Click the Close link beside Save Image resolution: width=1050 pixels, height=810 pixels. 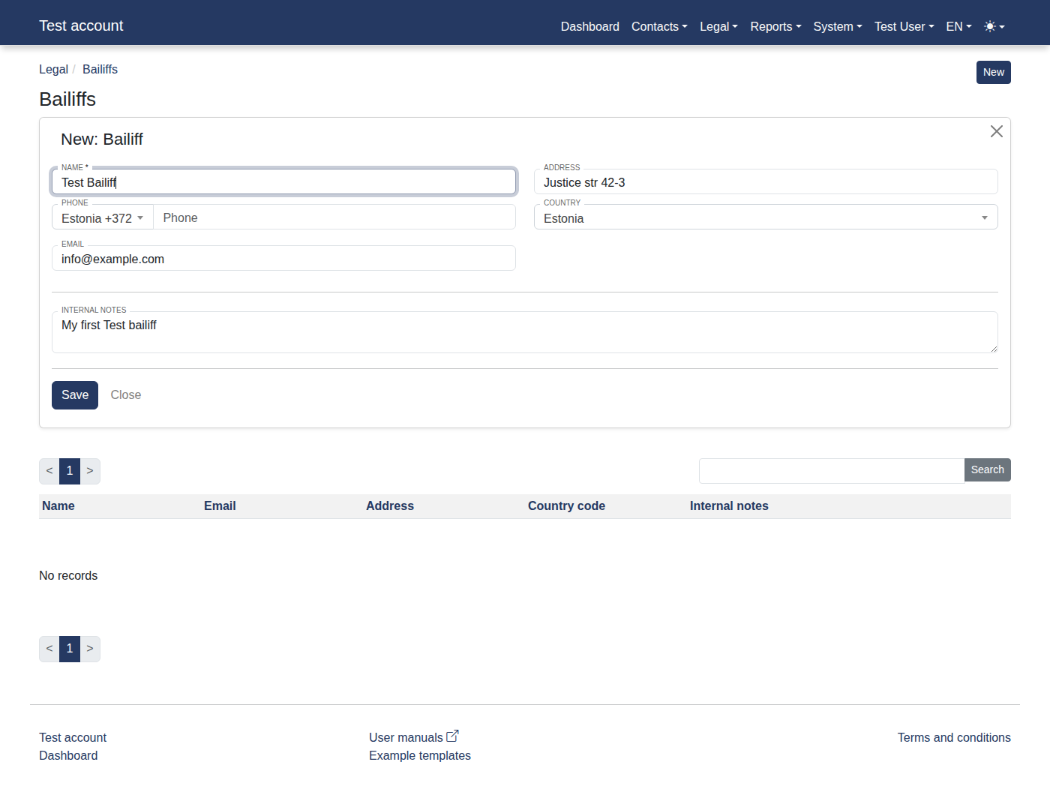[x=126, y=395]
